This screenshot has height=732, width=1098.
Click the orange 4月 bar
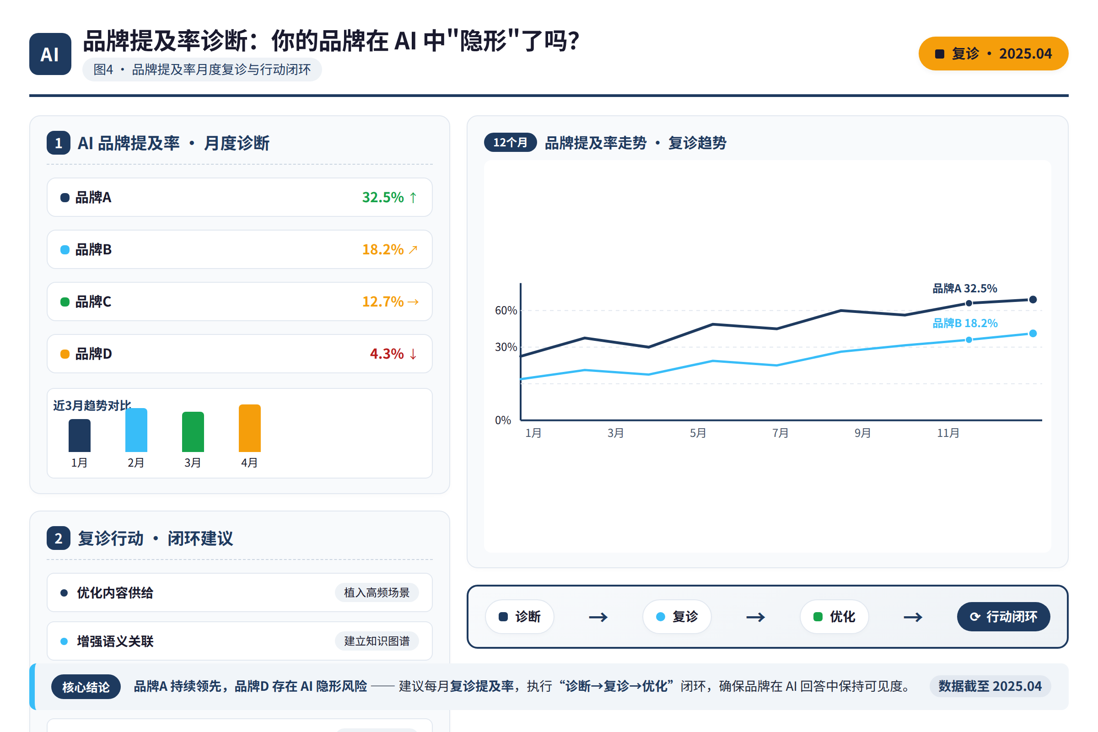[x=250, y=428]
